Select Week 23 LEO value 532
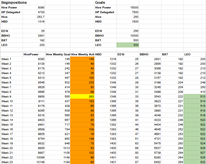The height and width of the screenshot is (164, 206). pos(195,162)
